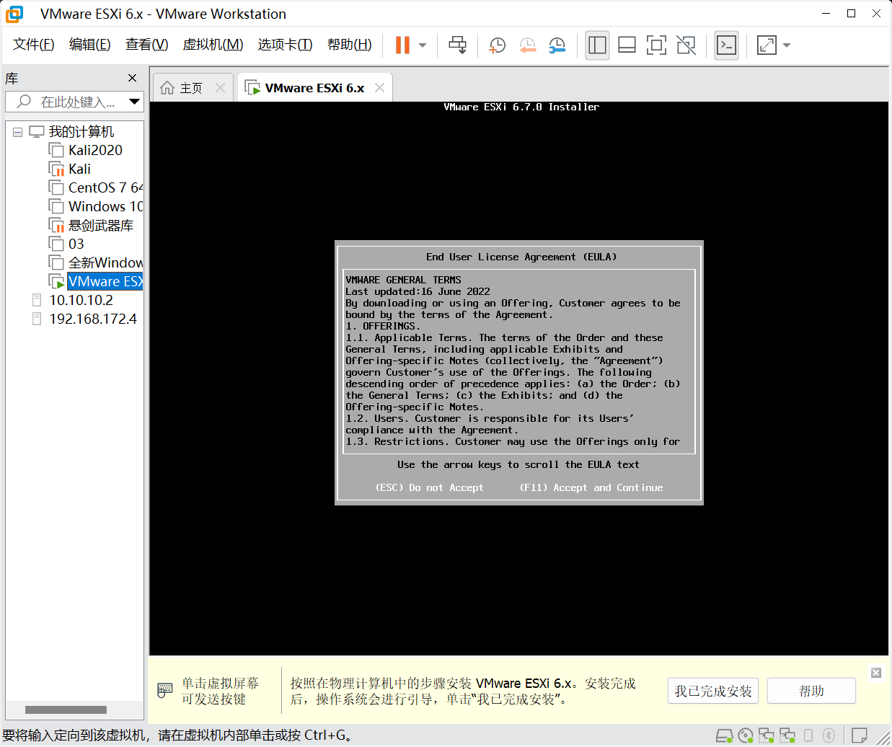Collapse the 我的计算机 tree node
892x747 pixels.
coord(18,132)
